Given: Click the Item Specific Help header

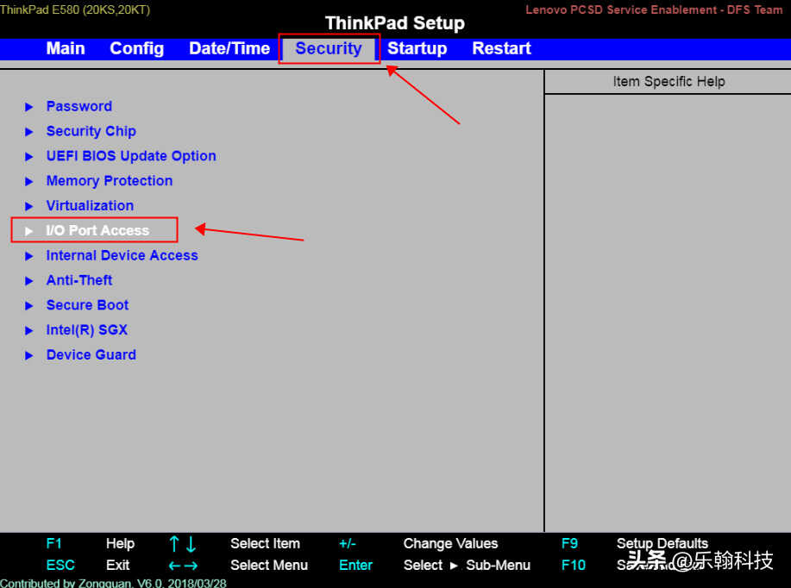Looking at the screenshot, I should pyautogui.click(x=669, y=82).
